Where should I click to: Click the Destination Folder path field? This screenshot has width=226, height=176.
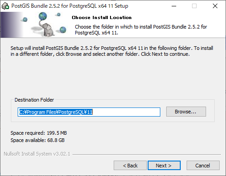pyautogui.click(x=89, y=112)
